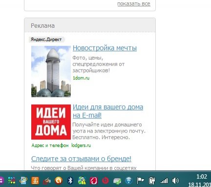Open 'Следите за отзывами о бренде!' link
This screenshot has width=211, height=187.
click(81, 159)
